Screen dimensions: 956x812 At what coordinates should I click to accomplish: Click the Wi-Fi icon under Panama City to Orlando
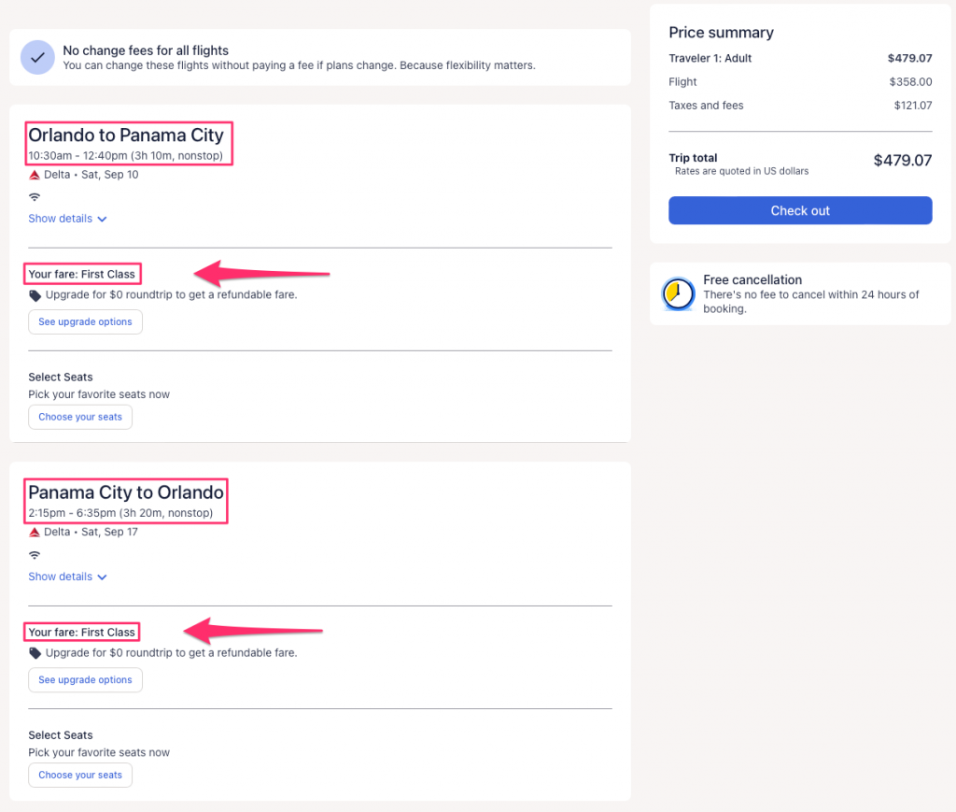tap(35, 555)
